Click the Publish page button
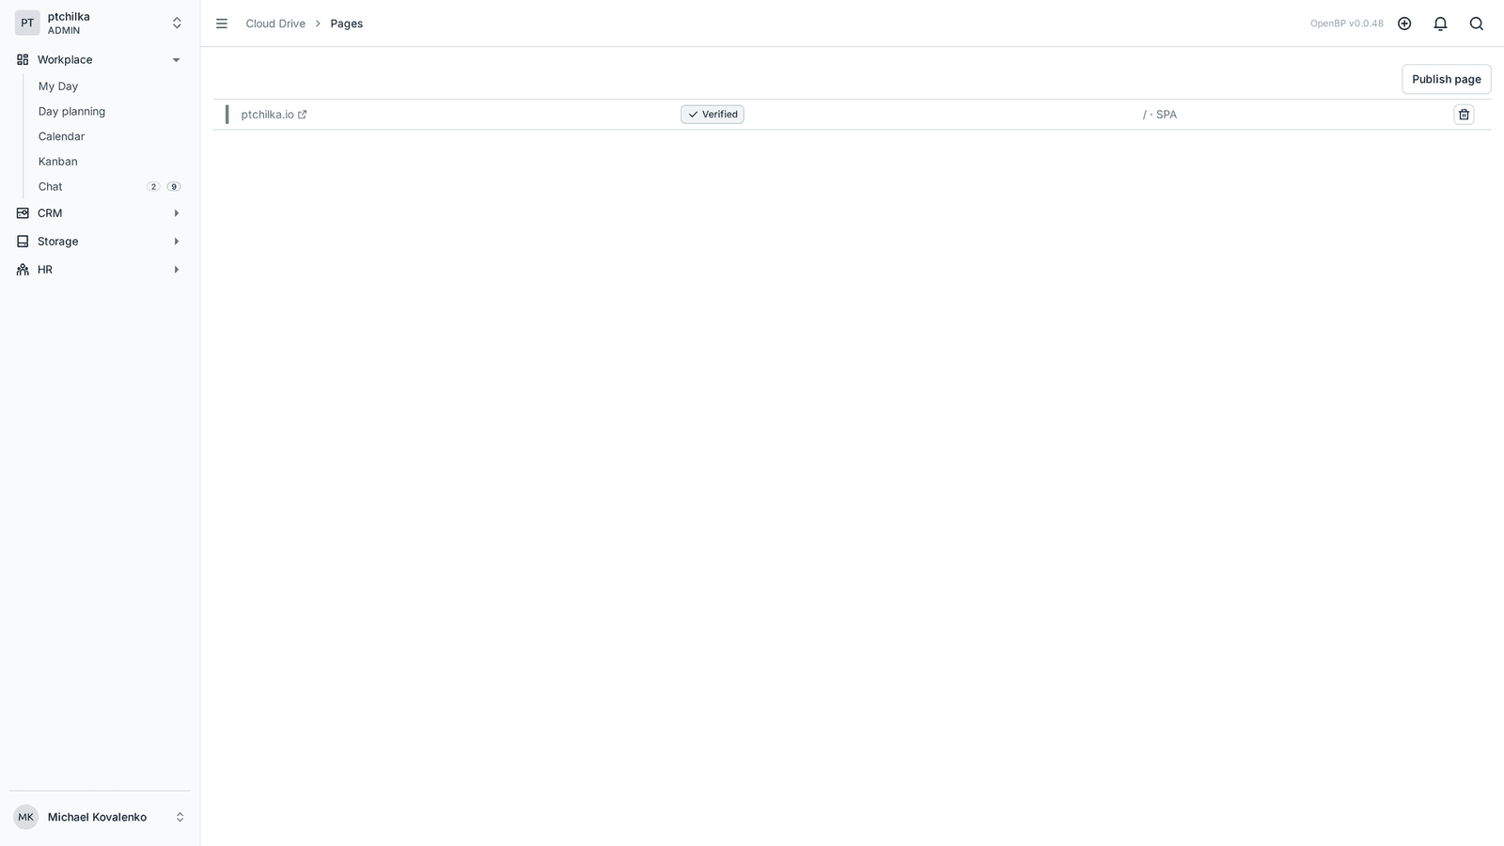The width and height of the screenshot is (1504, 846). [x=1446, y=79]
